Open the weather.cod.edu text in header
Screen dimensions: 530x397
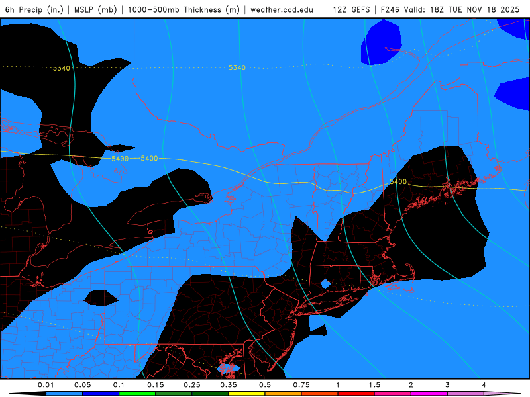click(282, 9)
